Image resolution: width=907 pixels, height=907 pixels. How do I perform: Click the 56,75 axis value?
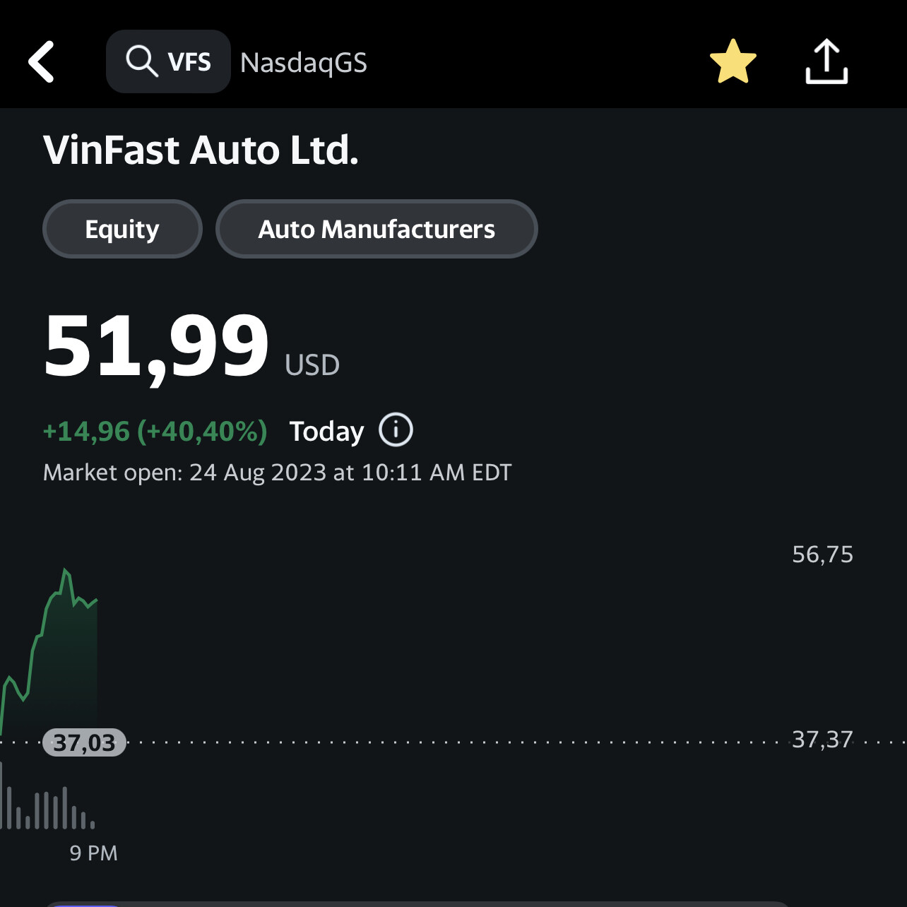point(822,555)
